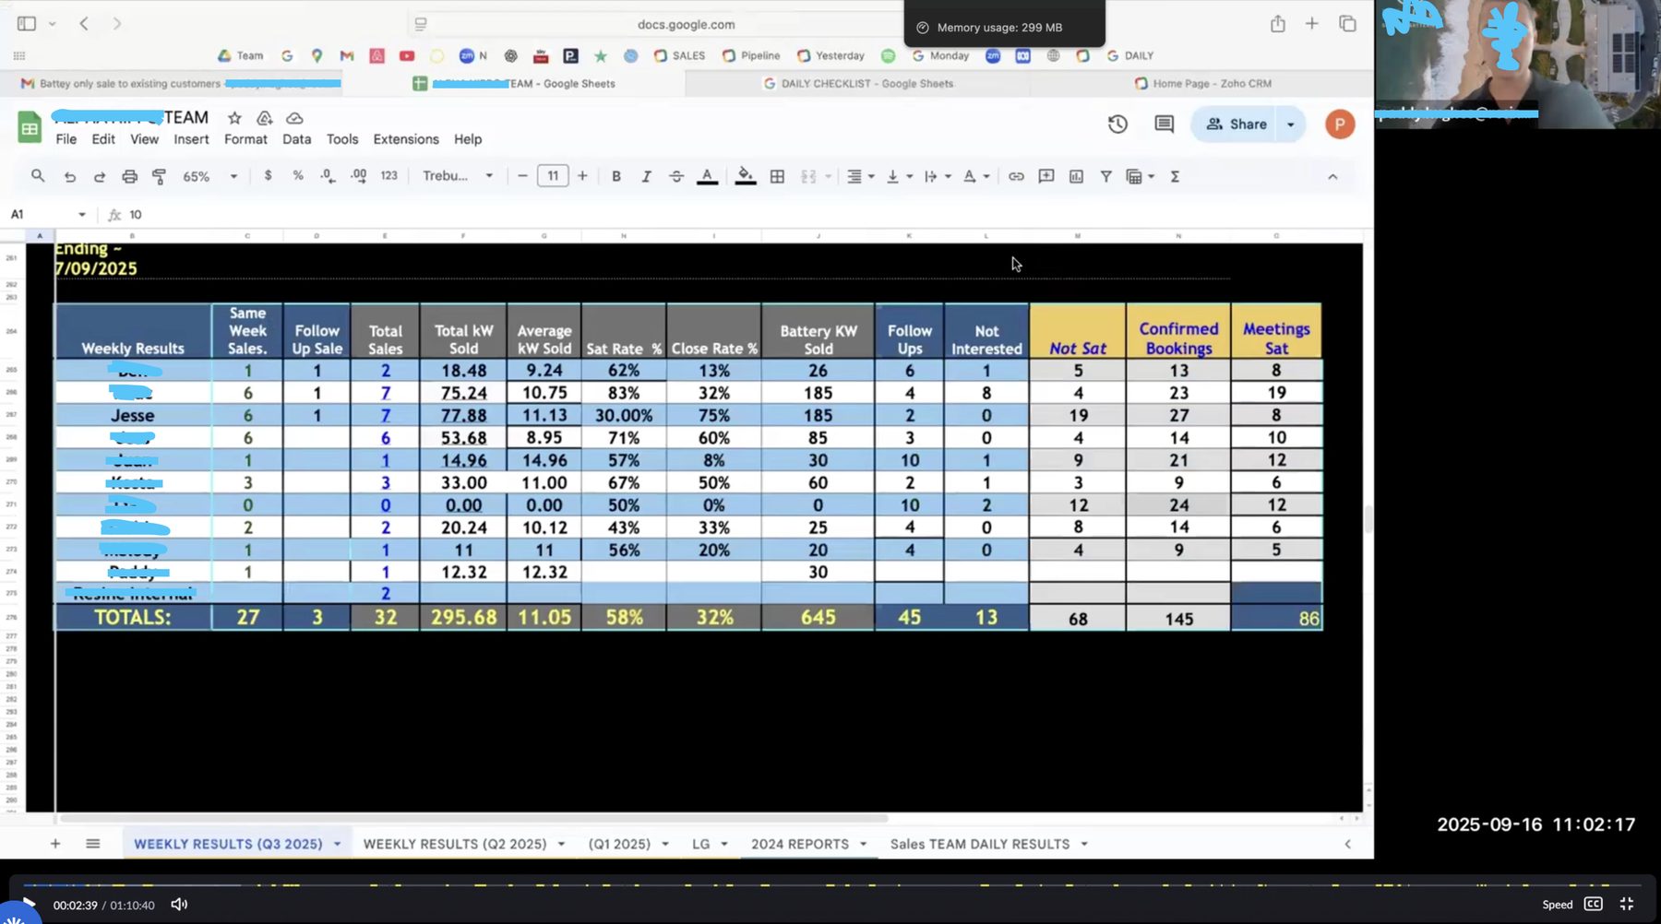This screenshot has width=1661, height=924.
Task: Toggle the create filter icon
Action: [1105, 176]
